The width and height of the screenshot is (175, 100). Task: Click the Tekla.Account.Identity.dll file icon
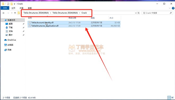coord(29,22)
